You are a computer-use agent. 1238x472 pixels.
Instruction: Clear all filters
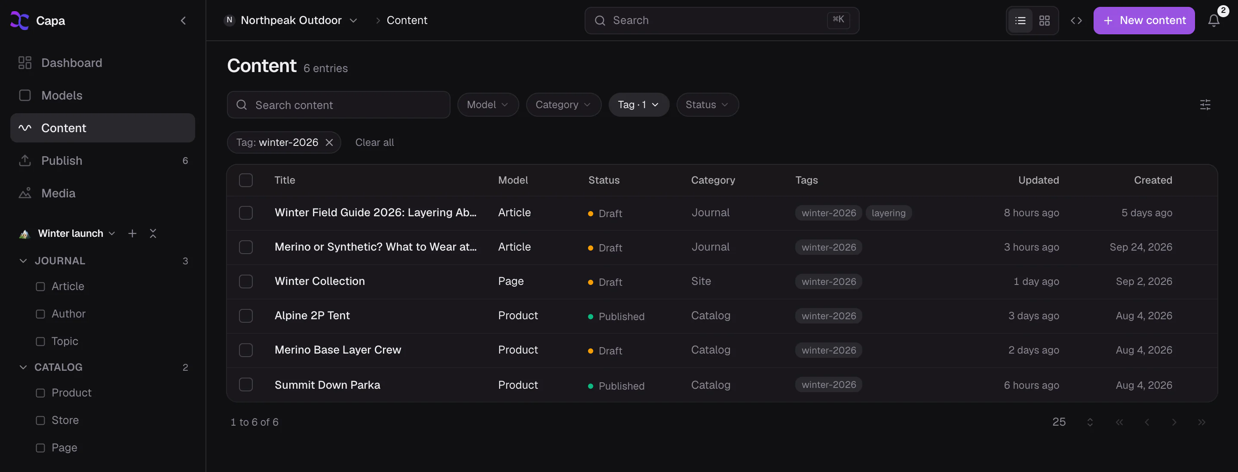point(374,142)
